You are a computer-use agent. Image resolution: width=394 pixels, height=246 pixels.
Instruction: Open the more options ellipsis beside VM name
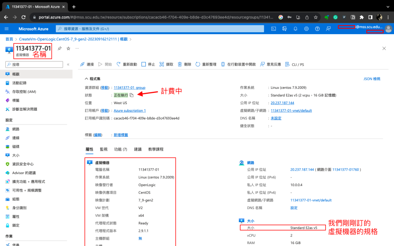(x=77, y=48)
